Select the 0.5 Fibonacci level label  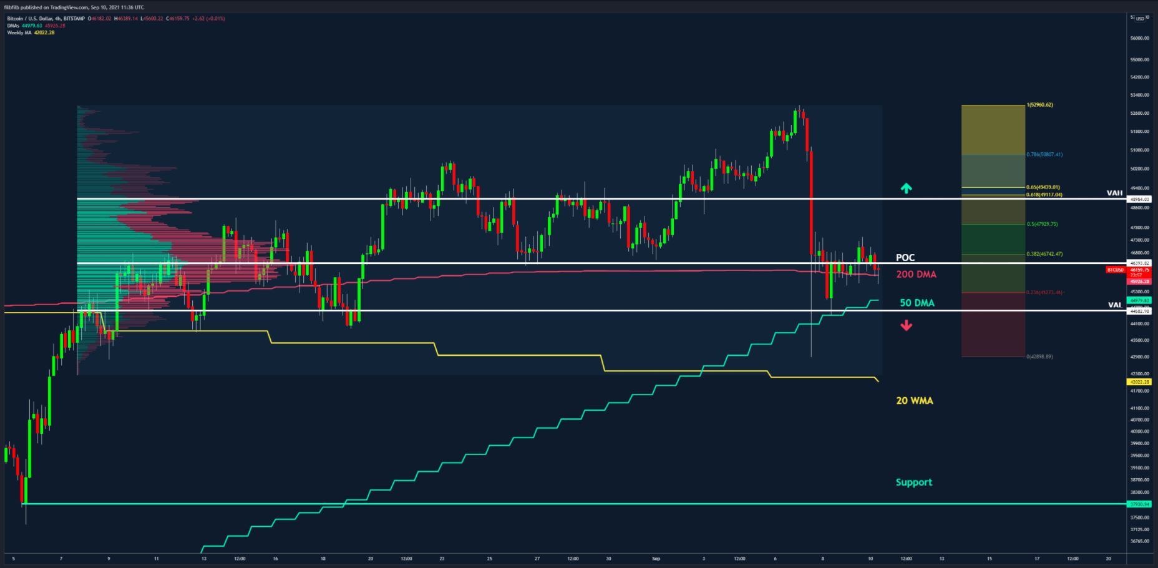[x=1042, y=224]
